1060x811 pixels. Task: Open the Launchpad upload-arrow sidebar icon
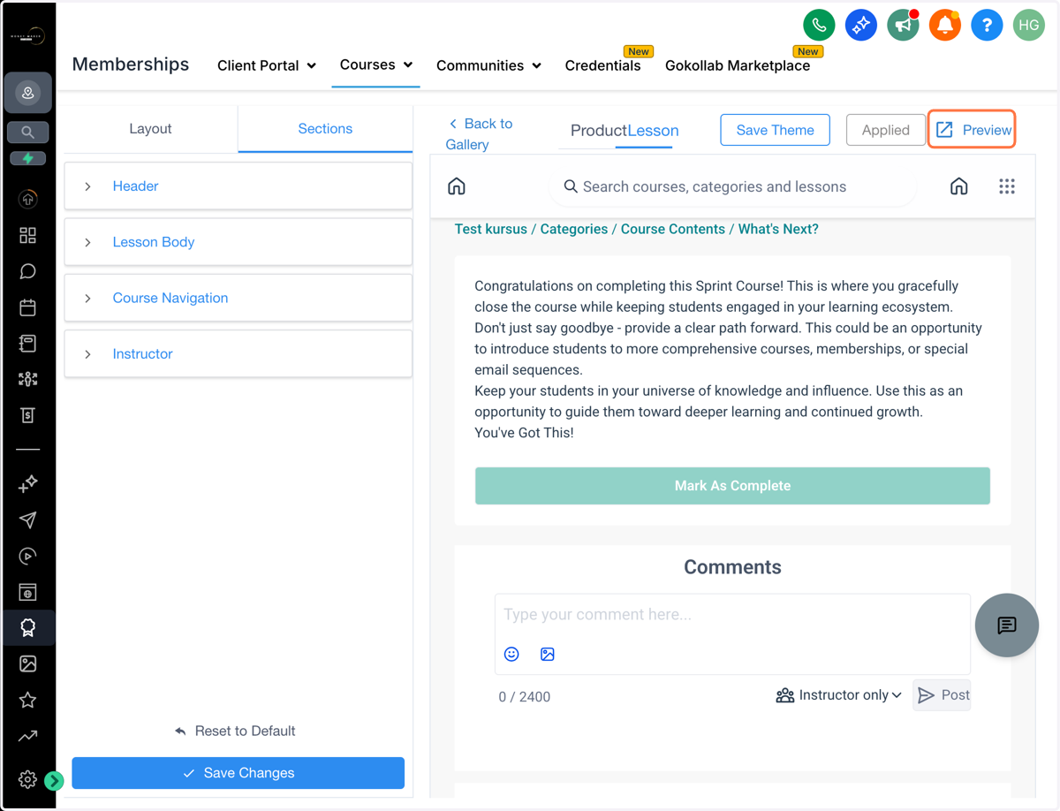coord(27,199)
